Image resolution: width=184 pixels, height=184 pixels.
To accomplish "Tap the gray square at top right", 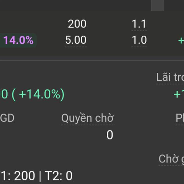I will (157, 6).
